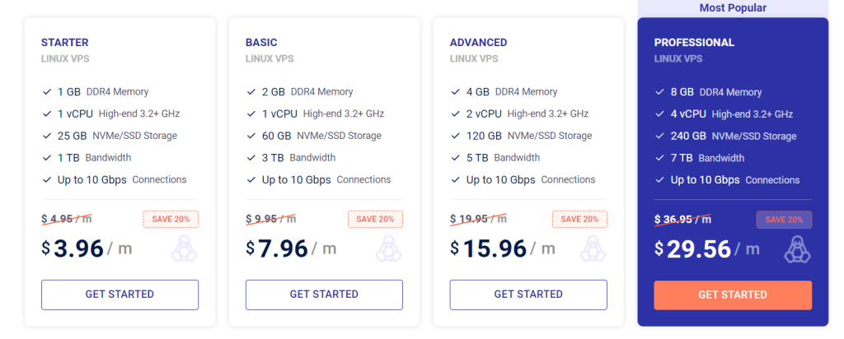Click the checkmark beside Advanced 5 TB bandwidth
Image resolution: width=844 pixels, height=339 pixels.
point(455,158)
